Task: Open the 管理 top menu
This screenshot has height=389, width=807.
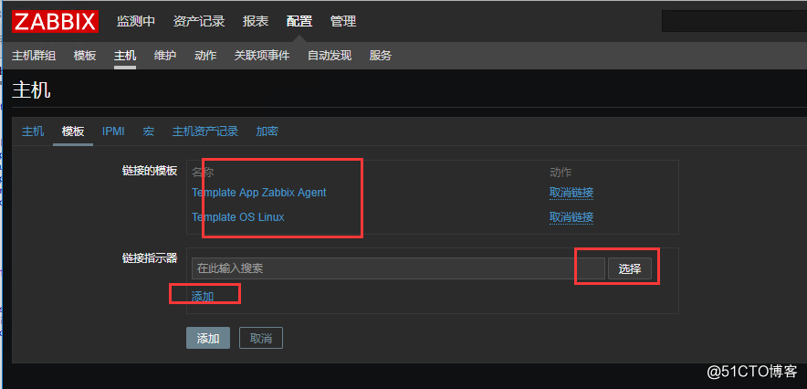Action: click(x=343, y=22)
